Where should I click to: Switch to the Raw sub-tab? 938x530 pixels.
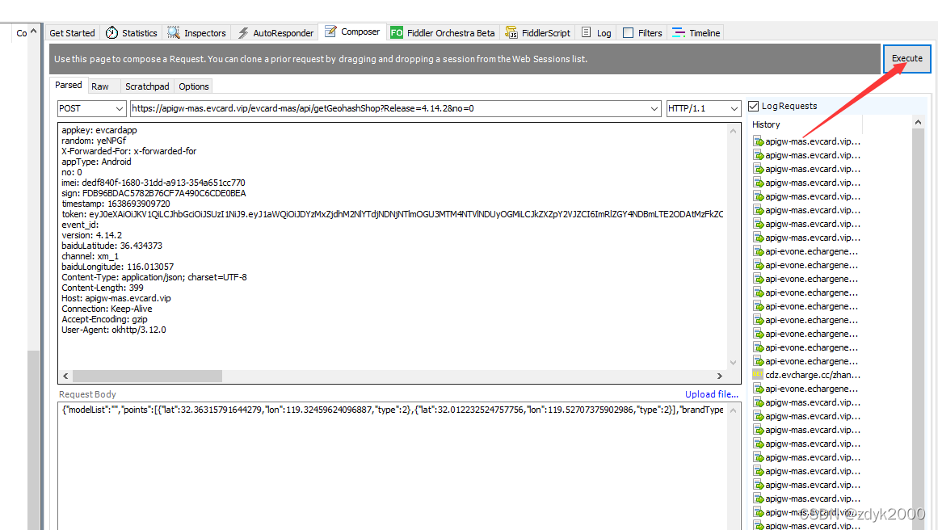pyautogui.click(x=100, y=86)
